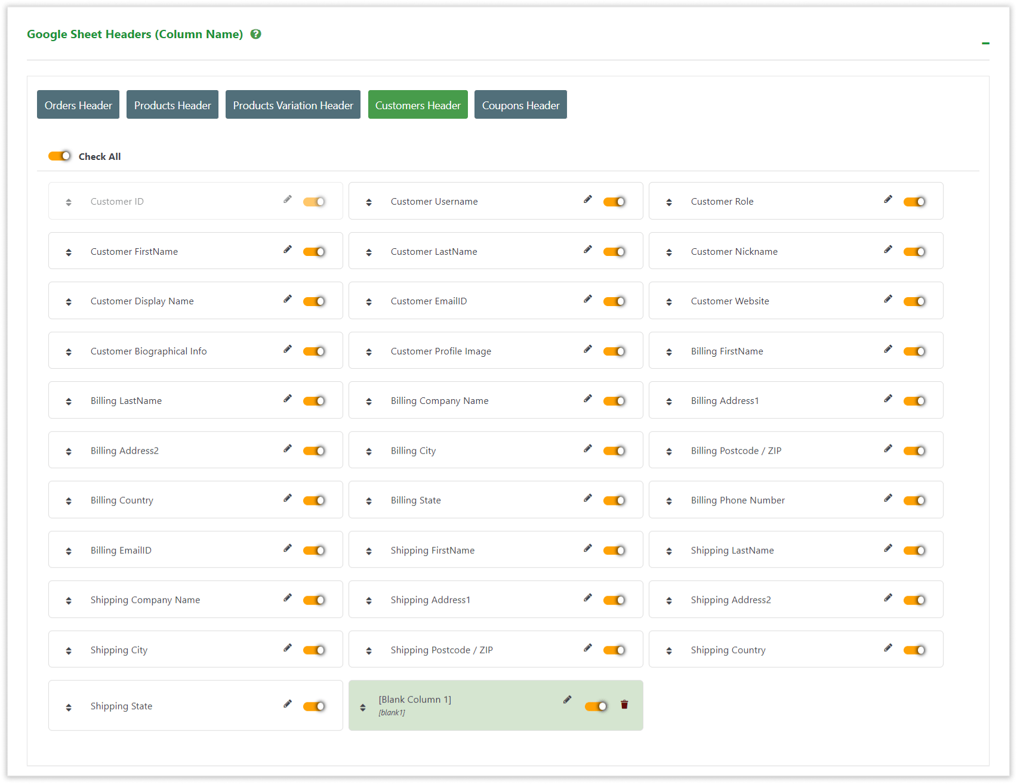This screenshot has width=1017, height=784.
Task: Delete Blank Column 1 using the trash icon
Action: [624, 705]
